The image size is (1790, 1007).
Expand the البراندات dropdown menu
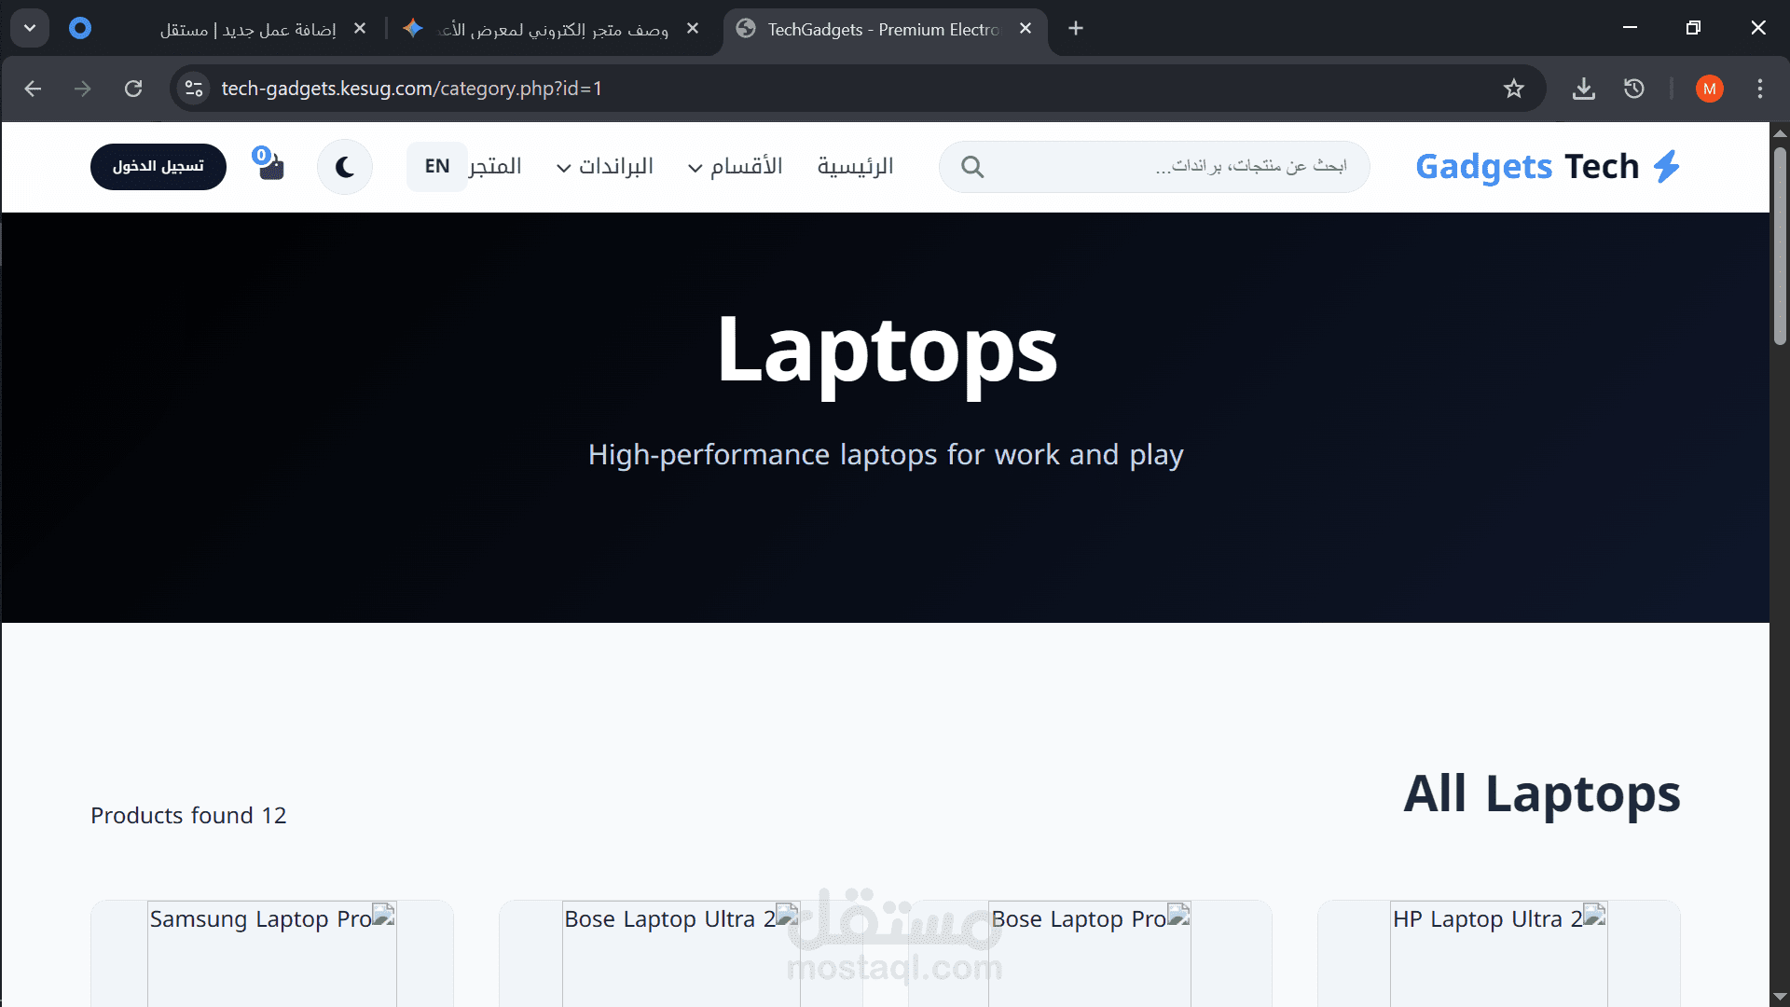click(605, 167)
